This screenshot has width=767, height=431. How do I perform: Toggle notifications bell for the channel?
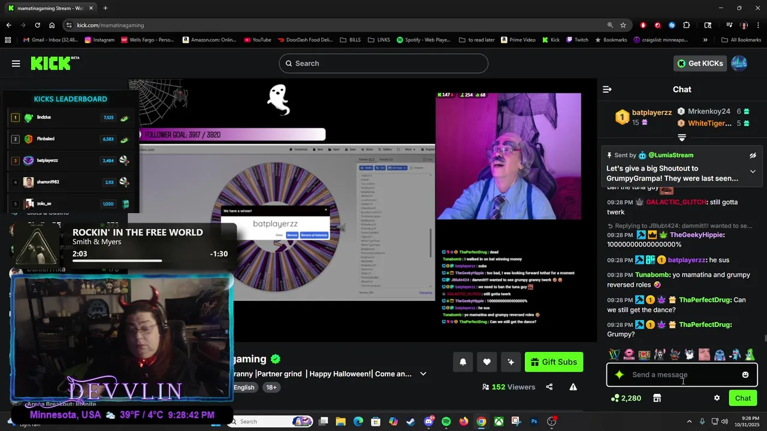(463, 362)
